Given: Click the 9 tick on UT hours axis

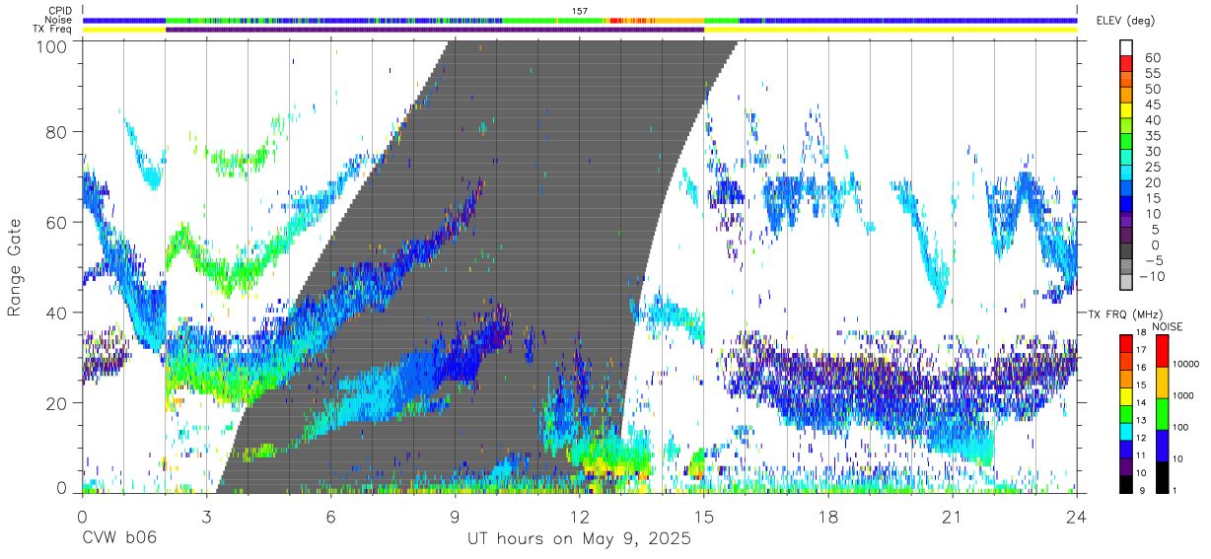Looking at the screenshot, I should coord(455,517).
